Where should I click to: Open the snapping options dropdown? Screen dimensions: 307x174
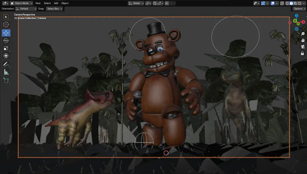click(160, 3)
